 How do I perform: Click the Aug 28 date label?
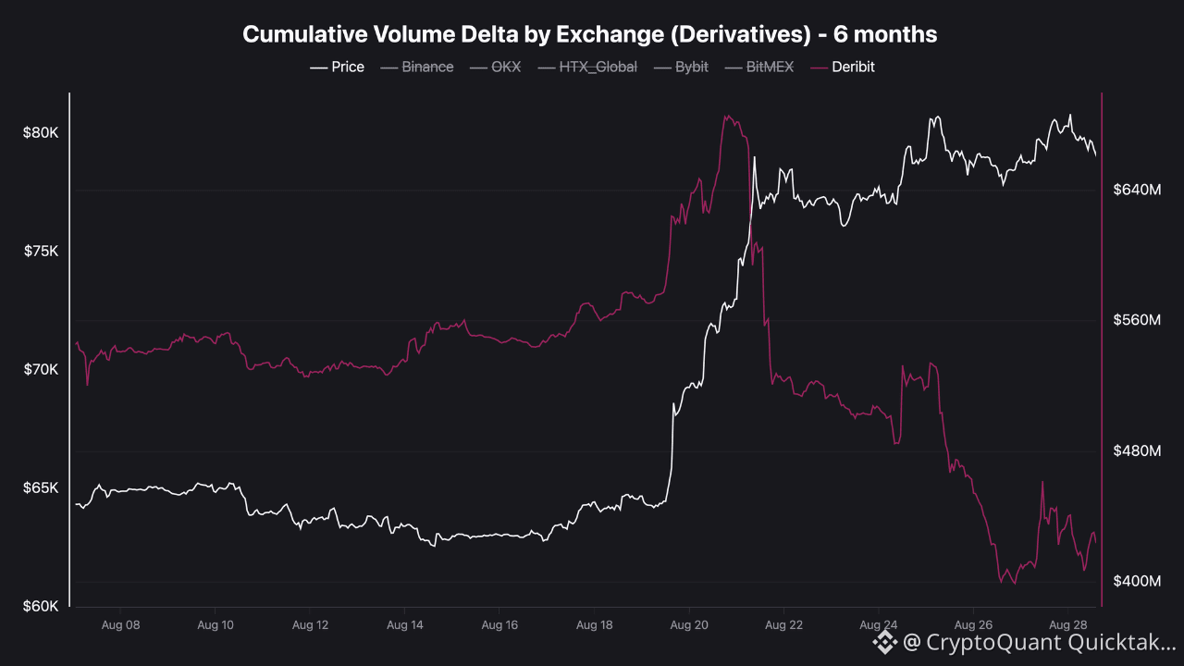1067,625
